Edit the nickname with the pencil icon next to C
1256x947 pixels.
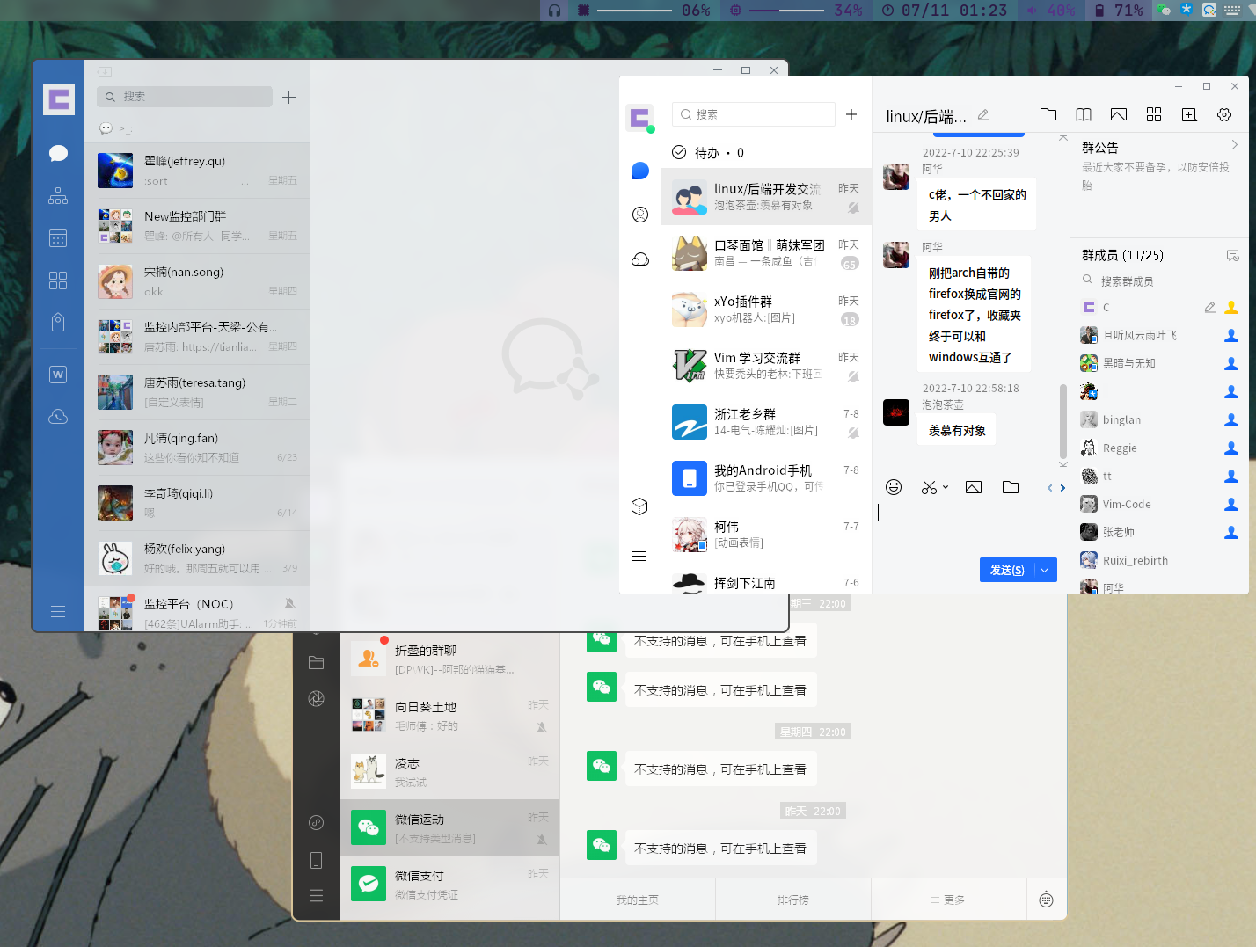1209,307
